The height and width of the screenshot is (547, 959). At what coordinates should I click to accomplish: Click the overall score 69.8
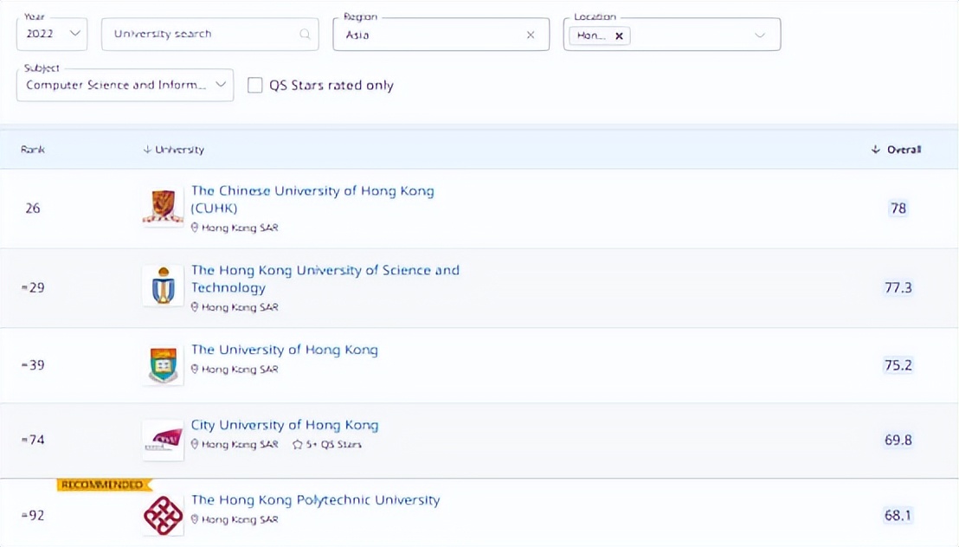click(898, 440)
